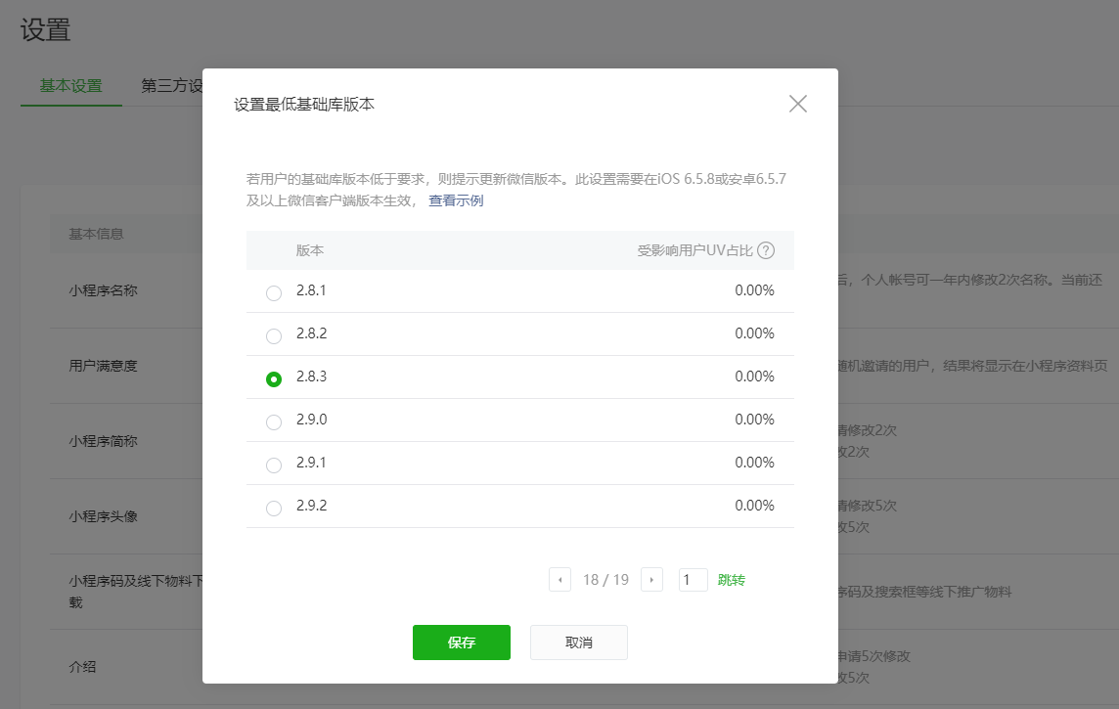
Task: Click the 跳转 page jump link
Action: (x=731, y=580)
